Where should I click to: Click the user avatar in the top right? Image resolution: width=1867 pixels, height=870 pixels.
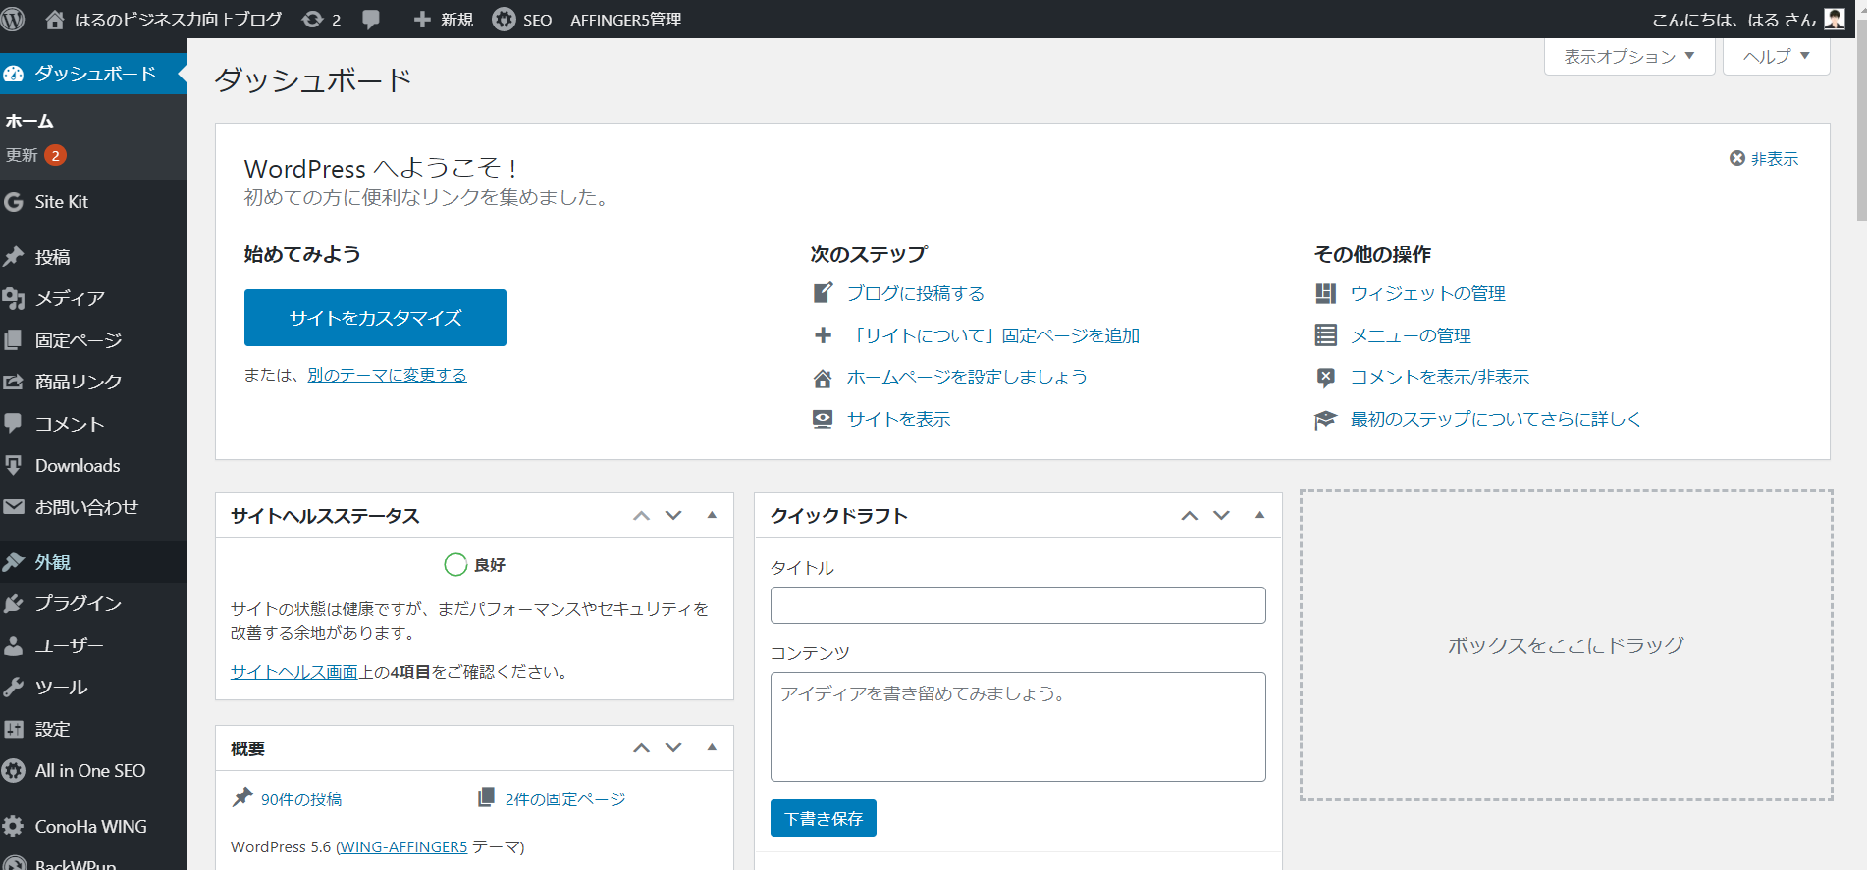point(1834,19)
